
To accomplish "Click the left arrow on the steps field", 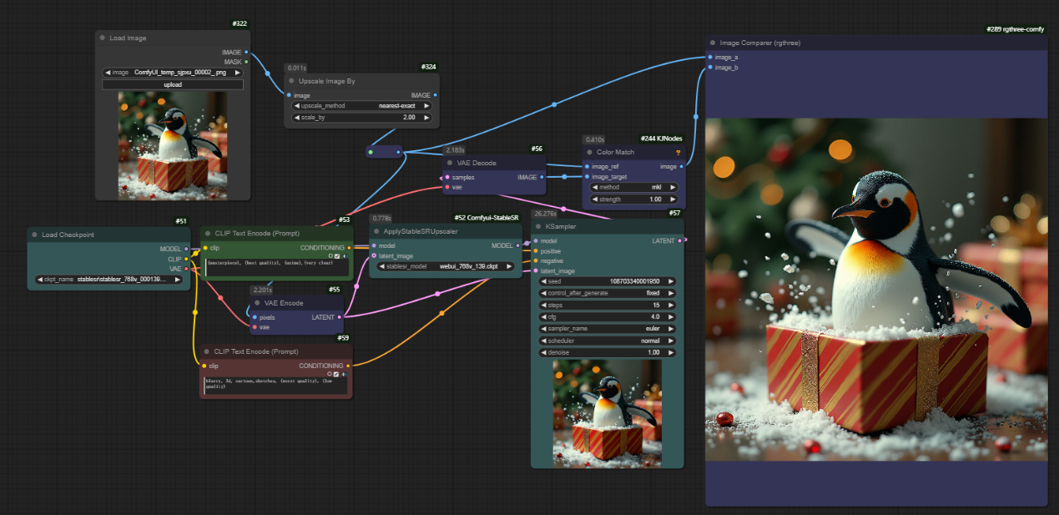I will pos(545,305).
